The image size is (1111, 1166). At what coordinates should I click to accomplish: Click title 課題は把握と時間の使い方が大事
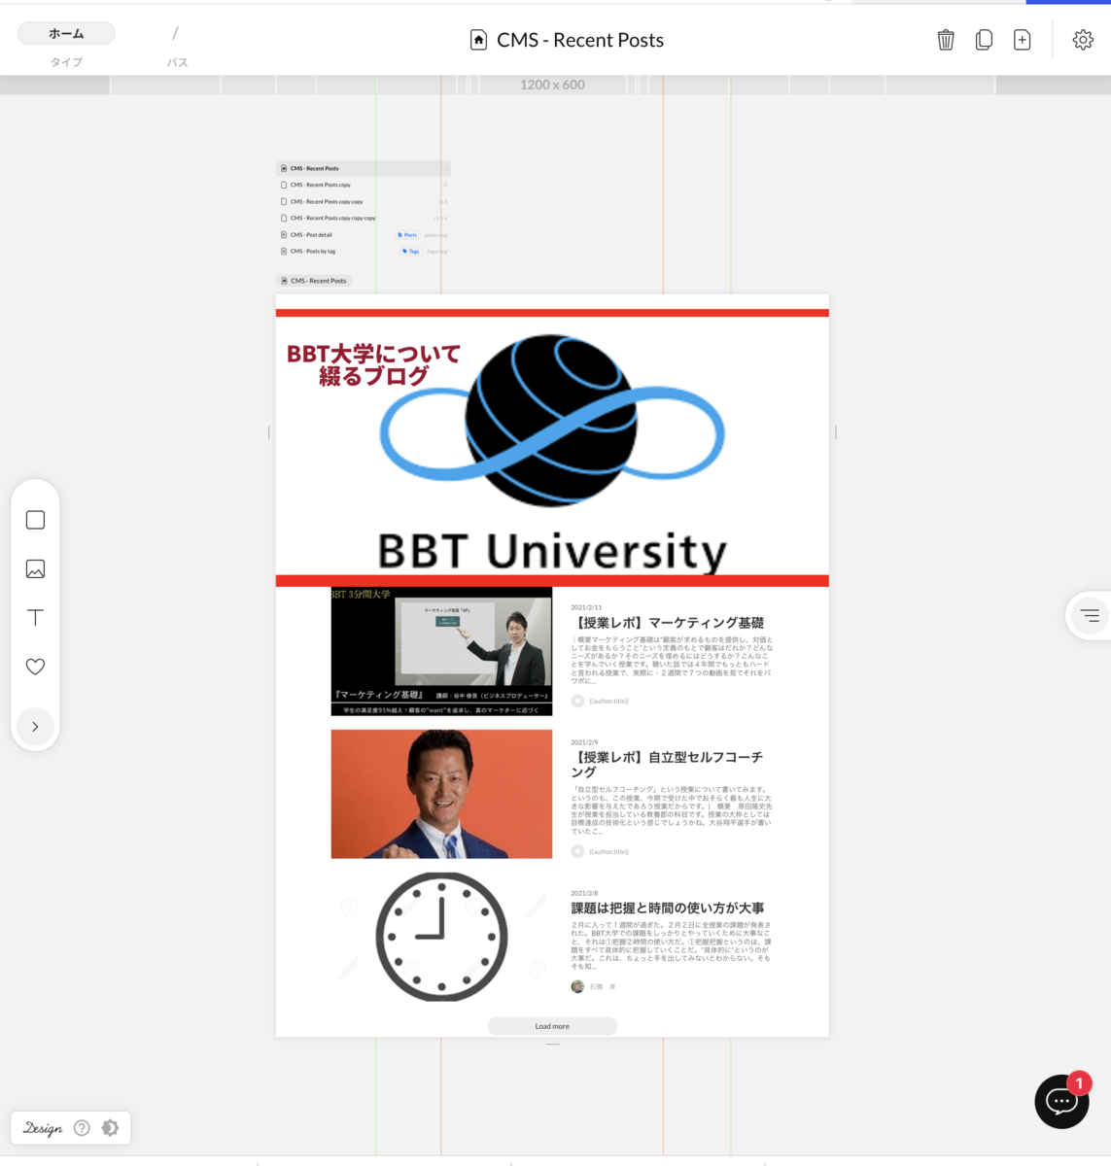coord(668,908)
